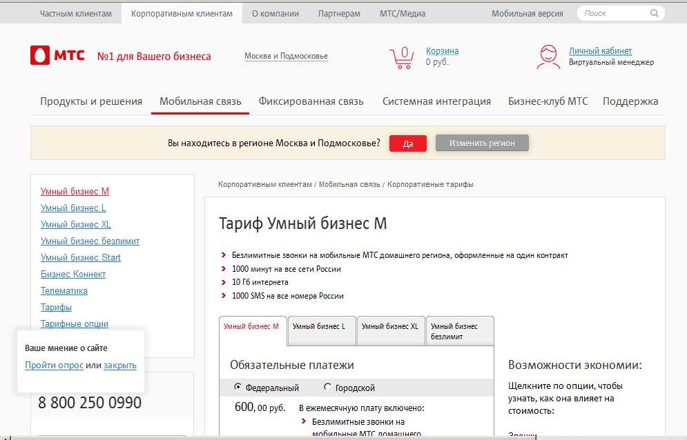The height and width of the screenshot is (440, 687).
Task: Open the Партнерам section
Action: coord(339,14)
